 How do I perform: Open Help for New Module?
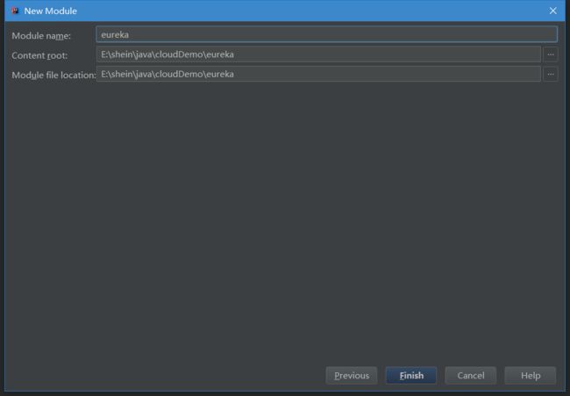pyautogui.click(x=531, y=375)
